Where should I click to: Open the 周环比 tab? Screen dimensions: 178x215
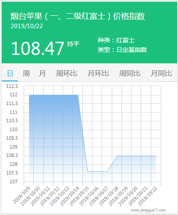pyautogui.click(x=67, y=73)
